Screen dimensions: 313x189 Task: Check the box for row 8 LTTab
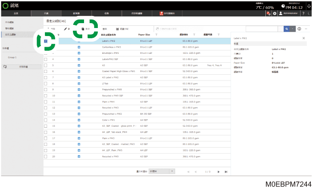tap(46, 84)
